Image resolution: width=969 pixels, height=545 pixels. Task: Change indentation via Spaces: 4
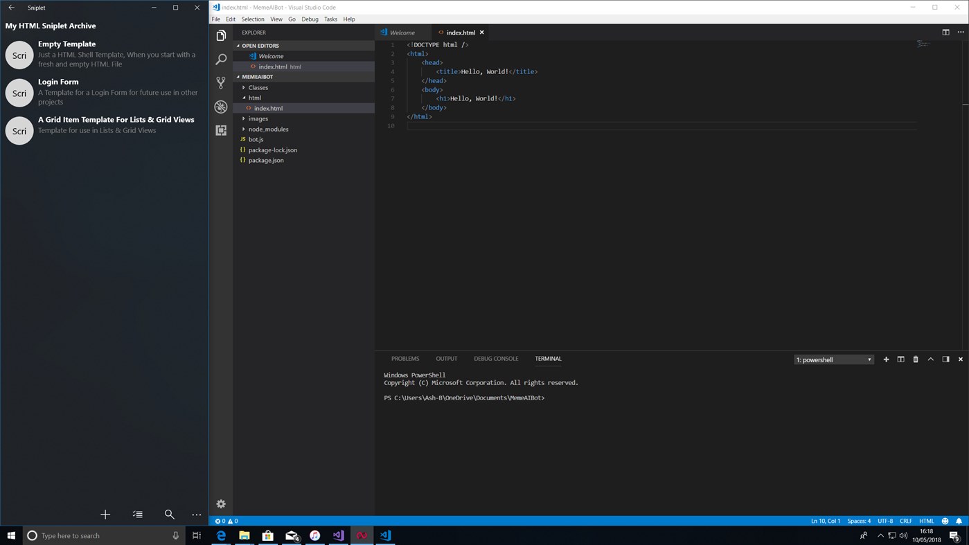point(859,521)
